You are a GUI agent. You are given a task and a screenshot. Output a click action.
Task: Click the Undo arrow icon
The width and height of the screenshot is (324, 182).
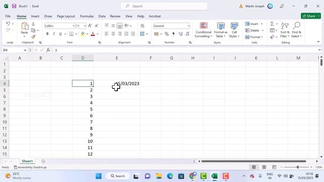click(x=8, y=24)
